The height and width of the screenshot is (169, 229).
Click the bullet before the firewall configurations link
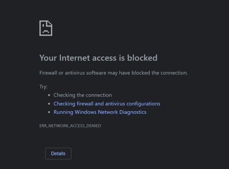tap(49, 104)
